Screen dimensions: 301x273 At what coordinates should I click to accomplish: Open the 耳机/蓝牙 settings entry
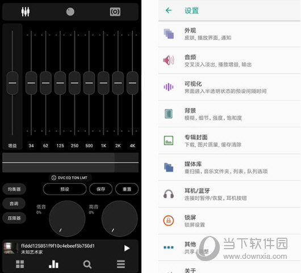[x=229, y=194]
